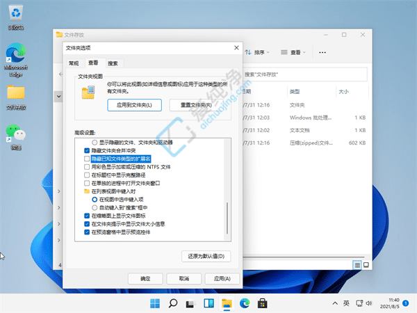
Task: Expand fourth navigation pane chevron
Action: point(59,240)
